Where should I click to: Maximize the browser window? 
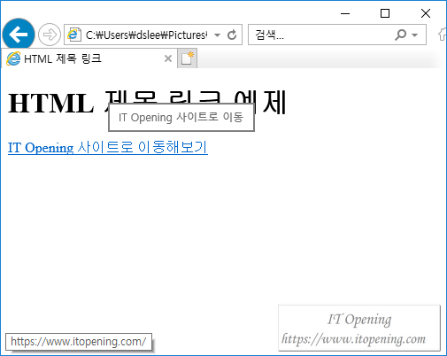point(385,13)
